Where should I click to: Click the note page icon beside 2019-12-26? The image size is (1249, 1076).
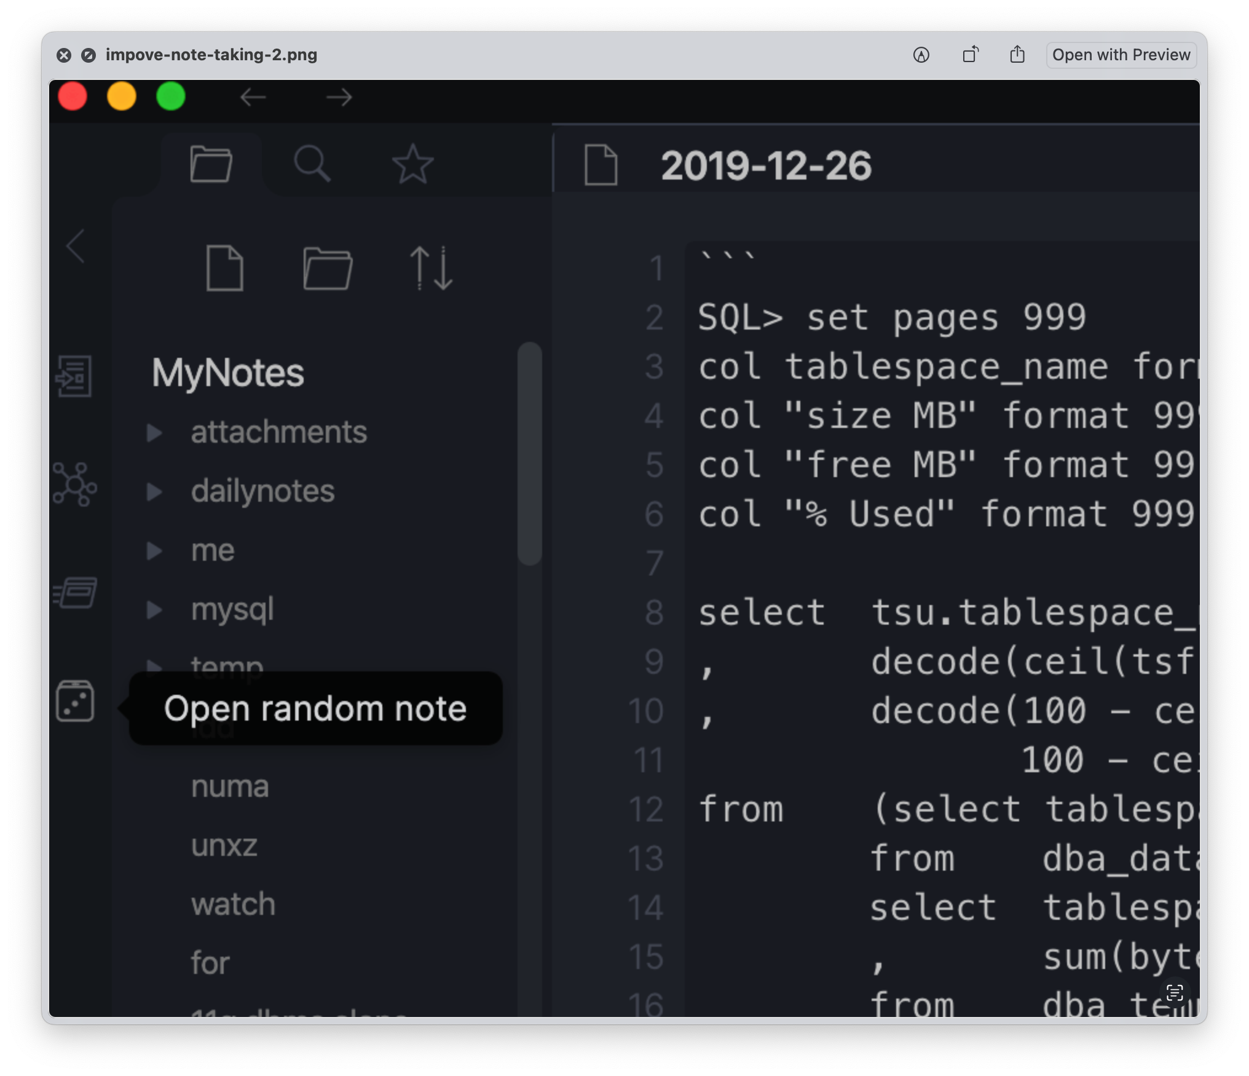[x=601, y=165]
